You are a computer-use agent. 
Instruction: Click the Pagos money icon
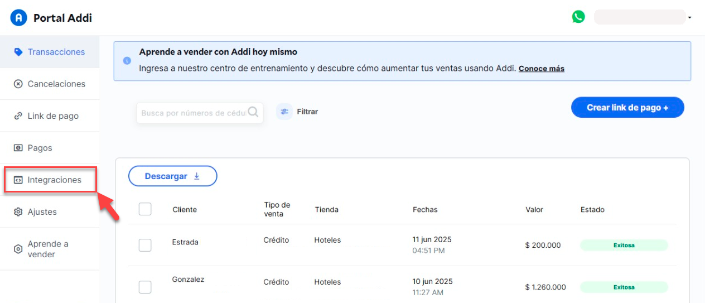tap(18, 148)
